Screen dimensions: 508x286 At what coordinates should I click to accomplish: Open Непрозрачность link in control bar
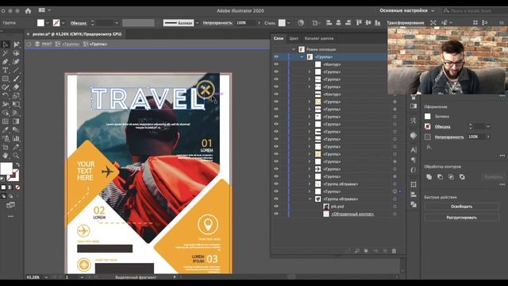pos(217,23)
